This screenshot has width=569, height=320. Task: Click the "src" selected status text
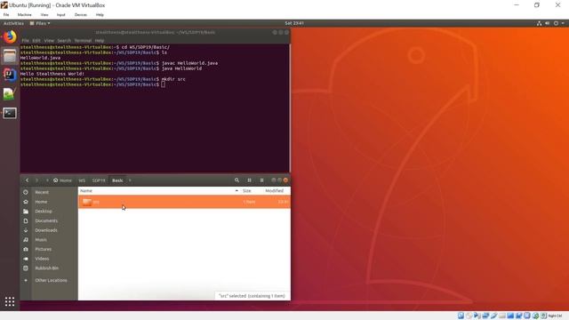click(252, 296)
